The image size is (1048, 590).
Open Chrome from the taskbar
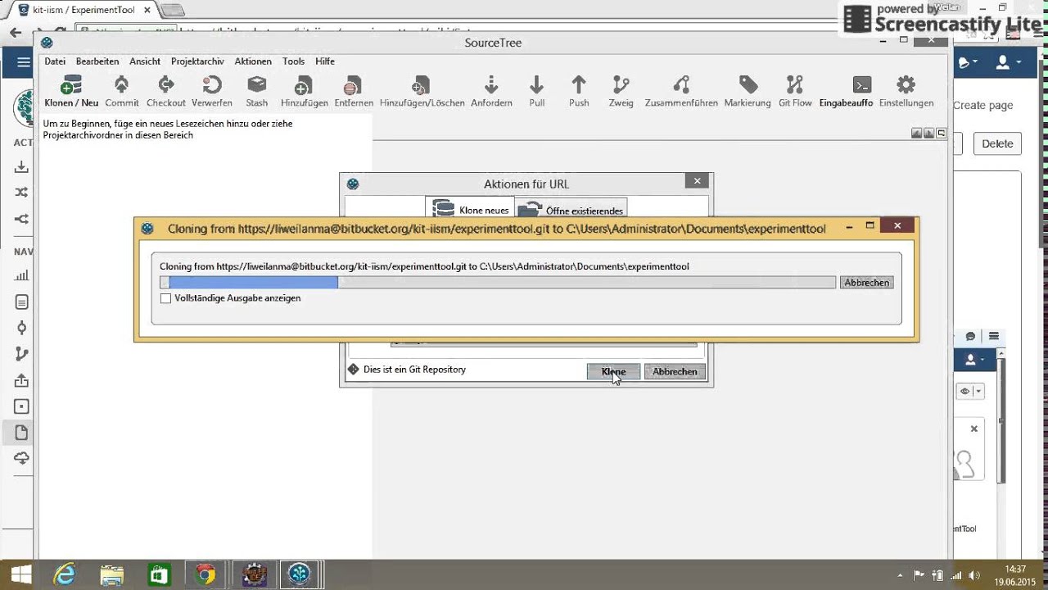(x=206, y=574)
